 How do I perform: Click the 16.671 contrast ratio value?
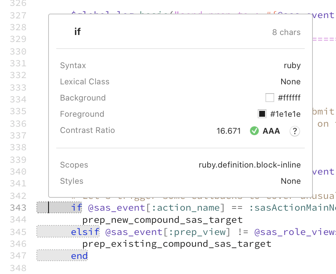click(x=229, y=131)
